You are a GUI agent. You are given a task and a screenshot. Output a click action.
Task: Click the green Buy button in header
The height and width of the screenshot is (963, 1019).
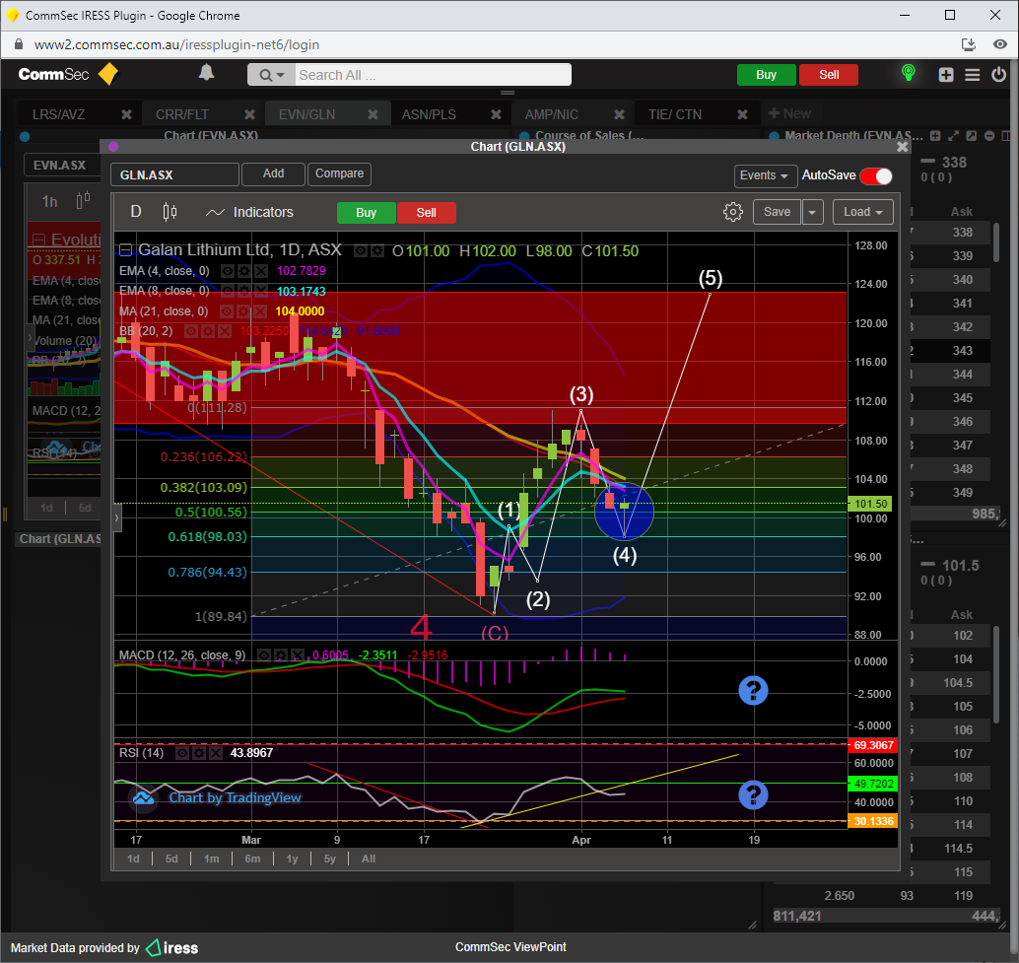pyautogui.click(x=766, y=75)
